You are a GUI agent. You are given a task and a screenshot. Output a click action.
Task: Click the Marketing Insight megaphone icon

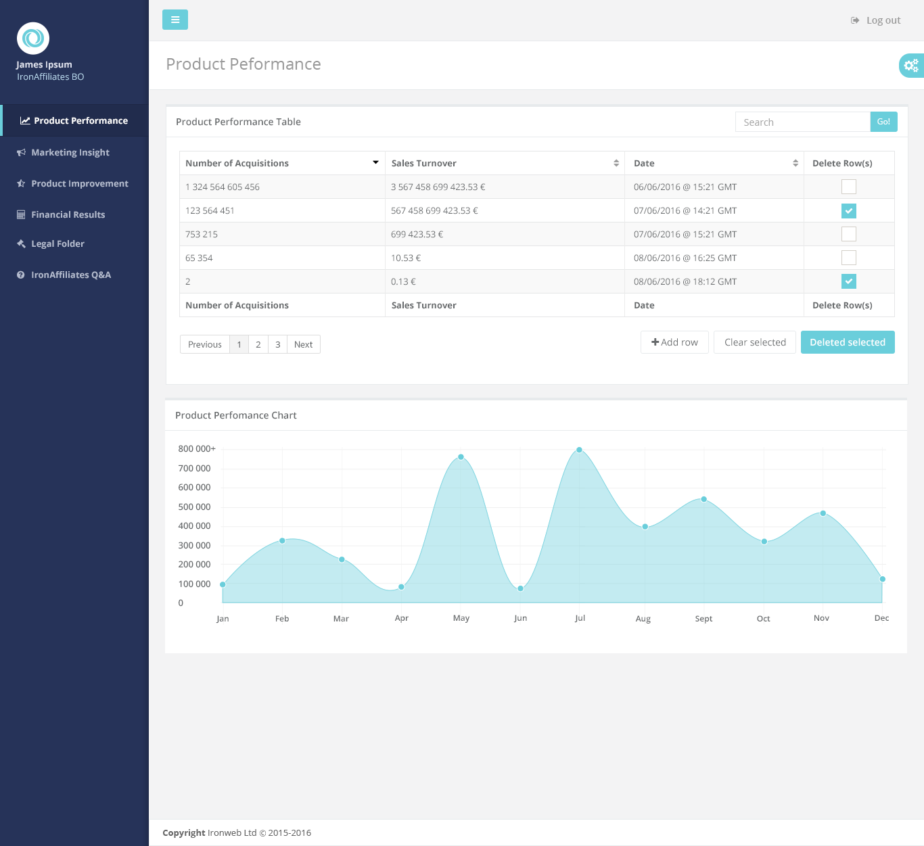21,153
